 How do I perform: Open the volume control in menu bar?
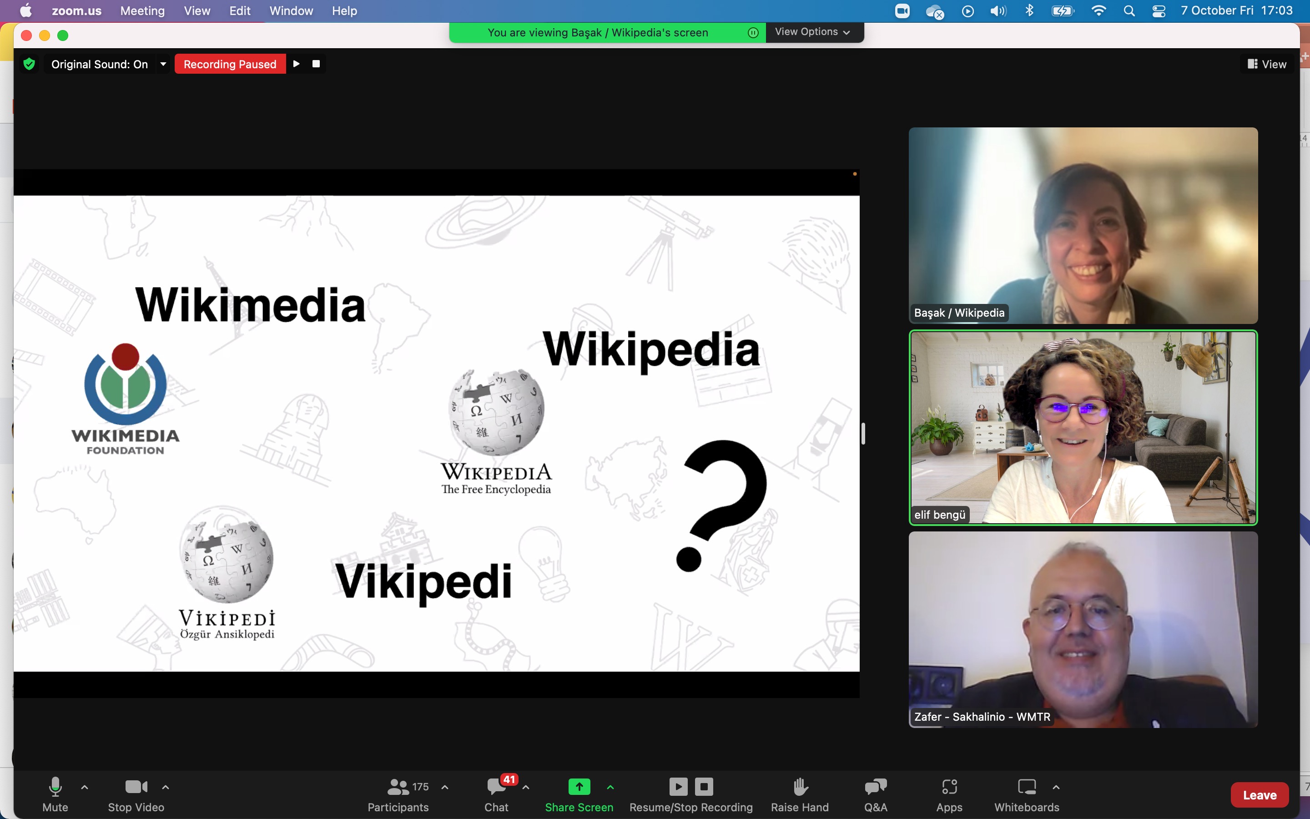[x=998, y=11]
